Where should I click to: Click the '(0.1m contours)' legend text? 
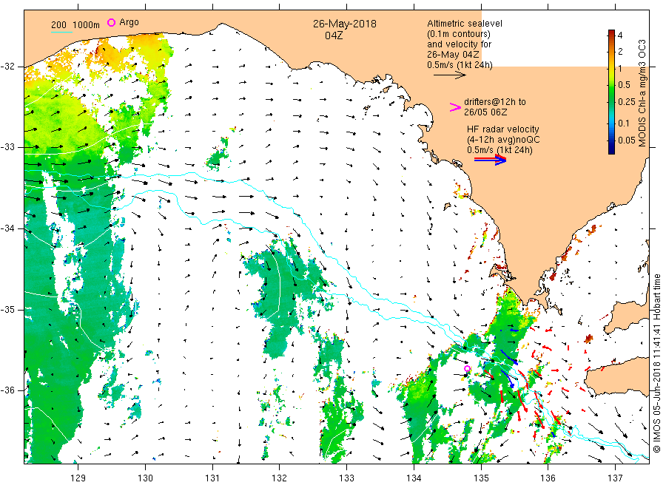[x=458, y=34]
